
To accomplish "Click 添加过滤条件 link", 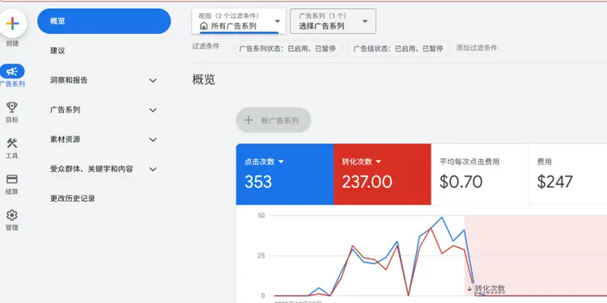I will [x=477, y=48].
